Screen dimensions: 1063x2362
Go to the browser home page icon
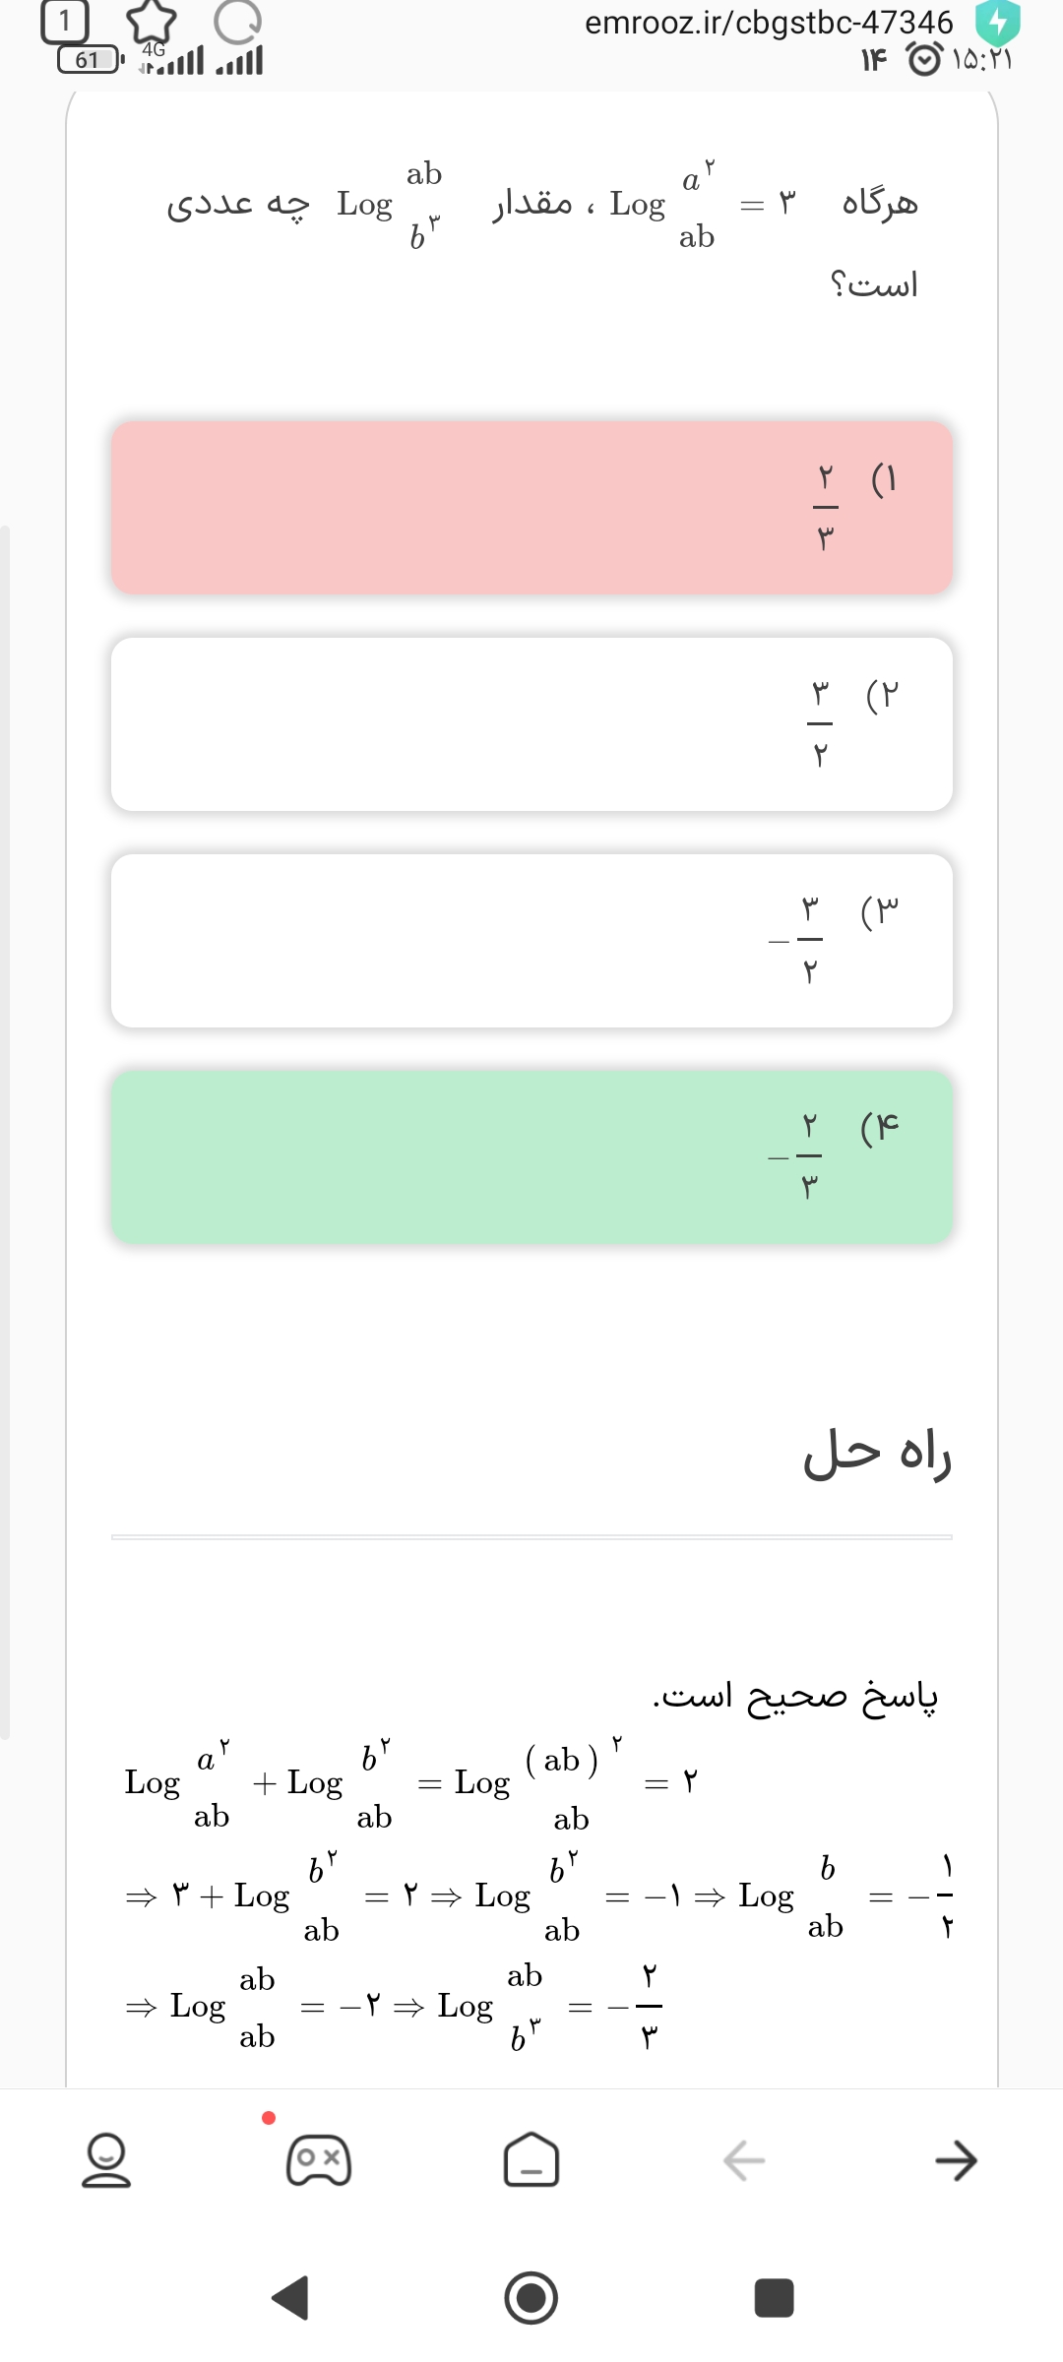[531, 2160]
